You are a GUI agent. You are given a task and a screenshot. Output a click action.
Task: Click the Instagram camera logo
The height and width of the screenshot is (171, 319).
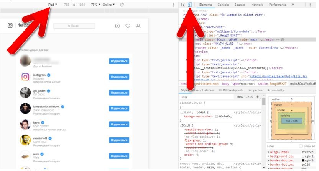[x=10, y=25]
